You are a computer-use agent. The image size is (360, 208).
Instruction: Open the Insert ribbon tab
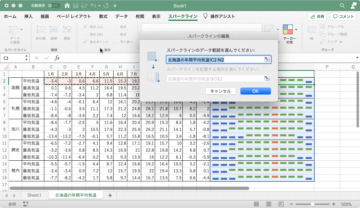click(x=28, y=16)
